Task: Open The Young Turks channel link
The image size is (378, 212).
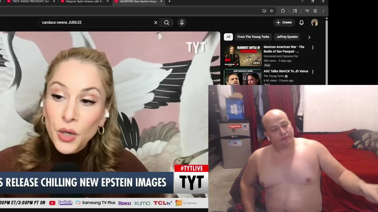Action: tap(274, 76)
